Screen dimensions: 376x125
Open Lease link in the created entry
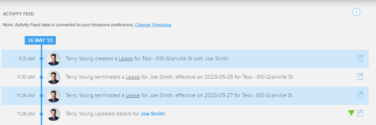click(x=126, y=59)
